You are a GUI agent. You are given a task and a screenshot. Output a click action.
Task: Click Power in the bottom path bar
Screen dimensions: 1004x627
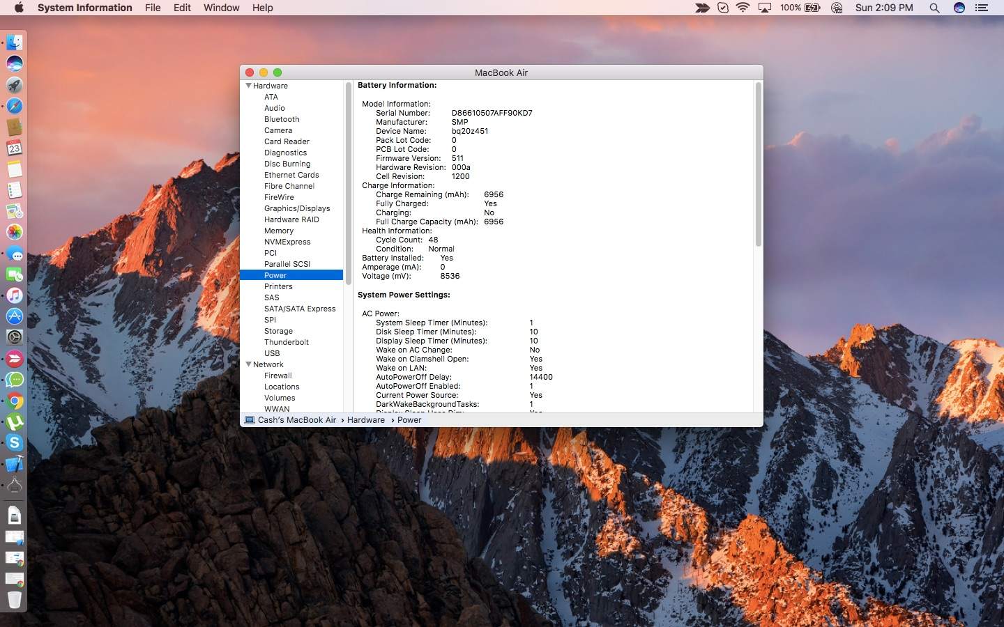click(409, 420)
